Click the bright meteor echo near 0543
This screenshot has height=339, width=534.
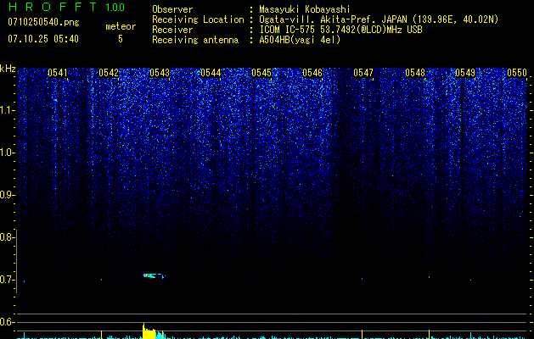pyautogui.click(x=154, y=275)
